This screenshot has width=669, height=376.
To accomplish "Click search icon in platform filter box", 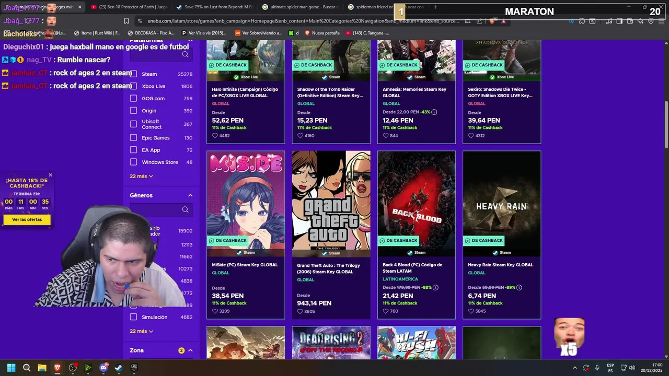I will [x=185, y=54].
